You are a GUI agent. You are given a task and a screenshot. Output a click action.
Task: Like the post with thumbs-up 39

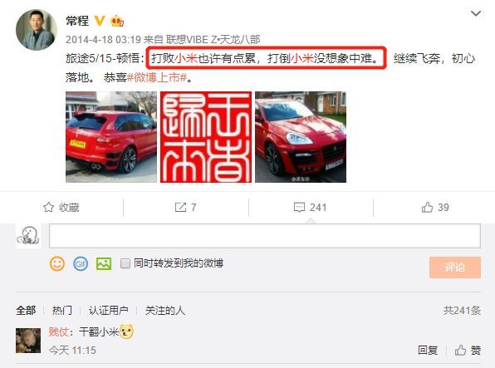427,207
